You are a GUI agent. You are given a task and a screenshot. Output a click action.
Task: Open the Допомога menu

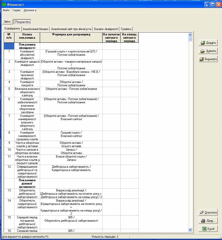point(30,10)
